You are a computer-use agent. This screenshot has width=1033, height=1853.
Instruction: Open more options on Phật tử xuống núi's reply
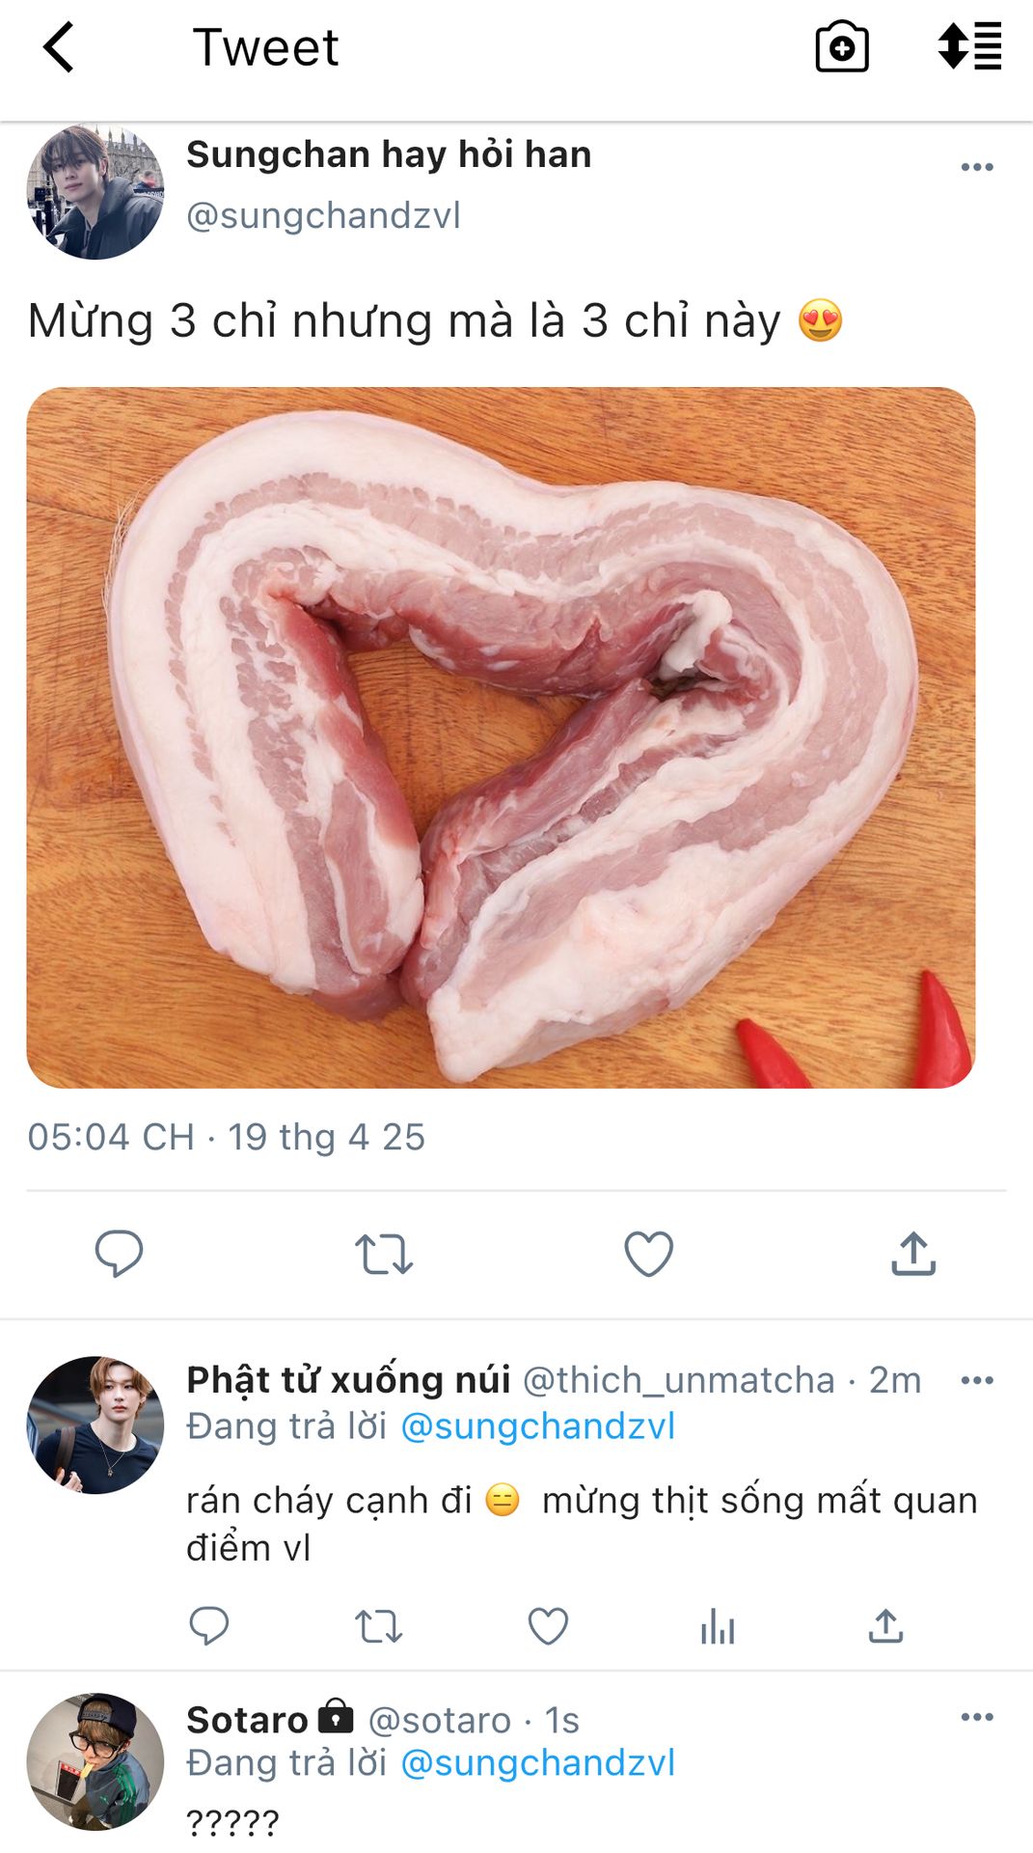[976, 1380]
